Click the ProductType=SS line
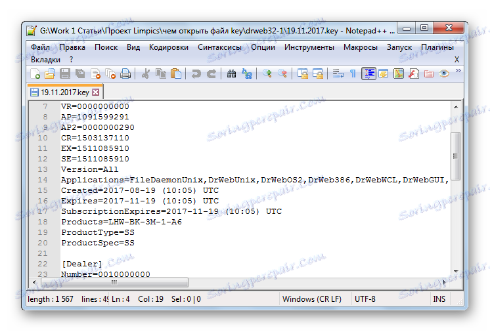 98,232
